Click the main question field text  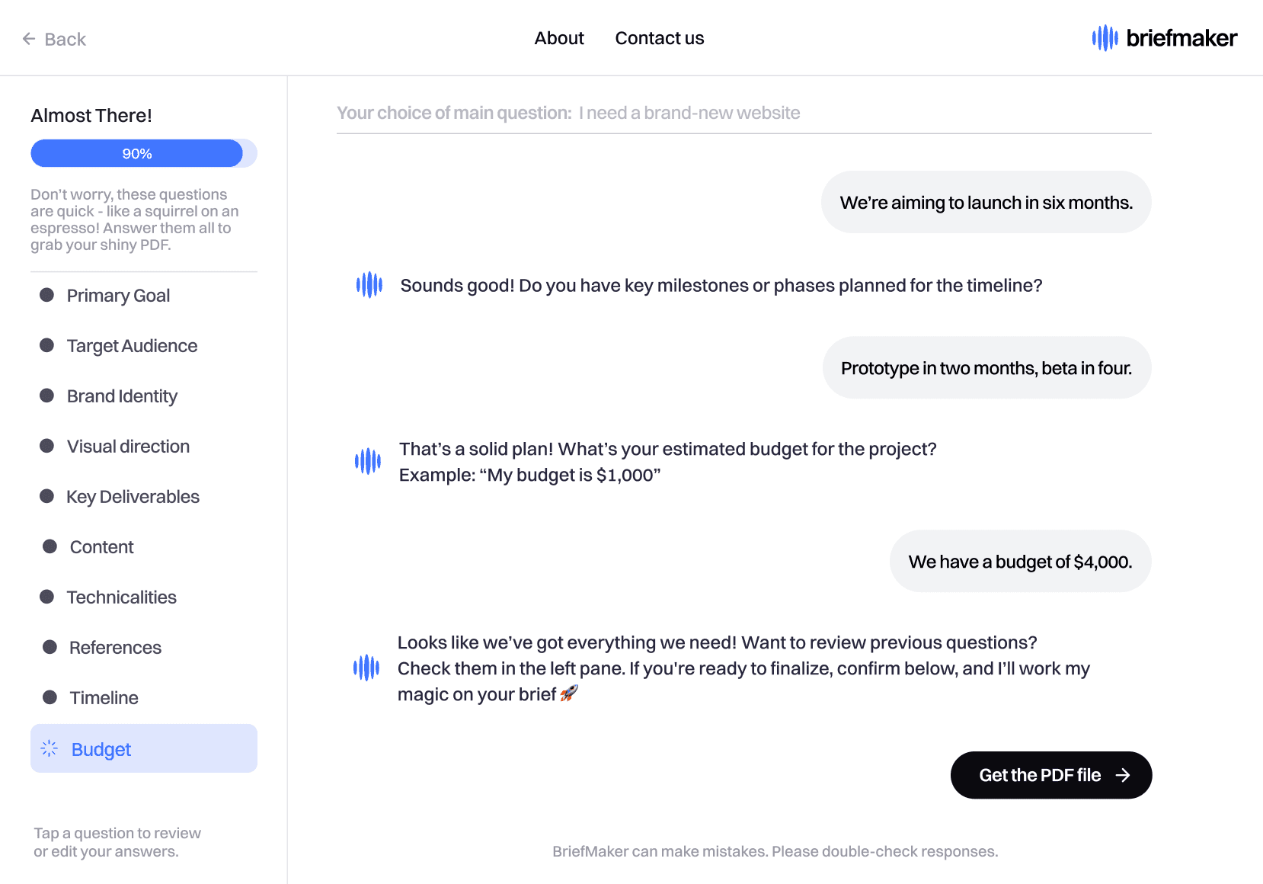coord(568,113)
